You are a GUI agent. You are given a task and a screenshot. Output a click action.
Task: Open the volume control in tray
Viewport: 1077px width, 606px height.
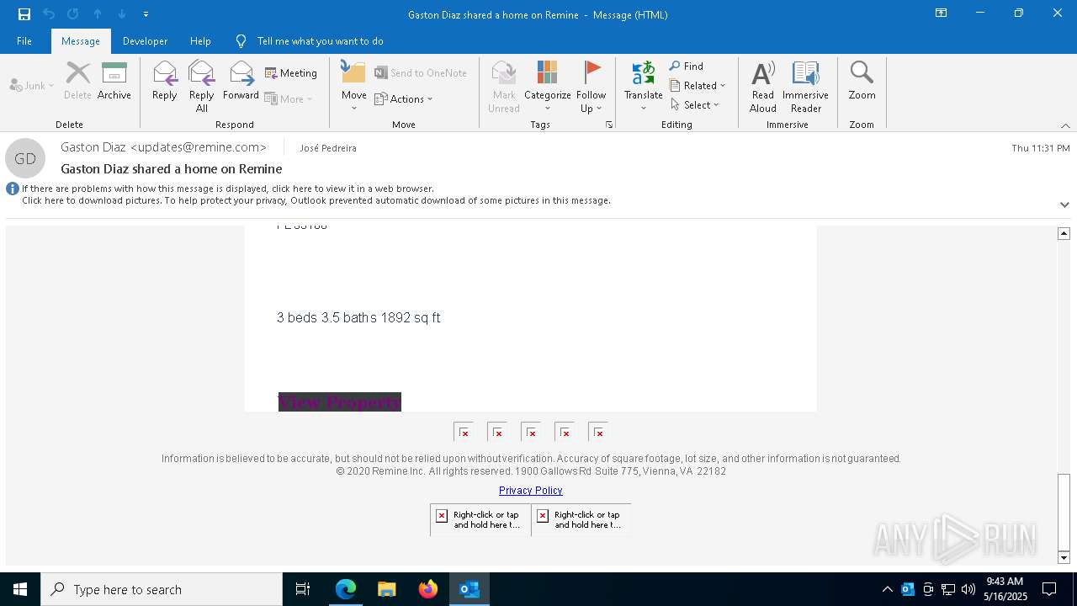(x=968, y=589)
